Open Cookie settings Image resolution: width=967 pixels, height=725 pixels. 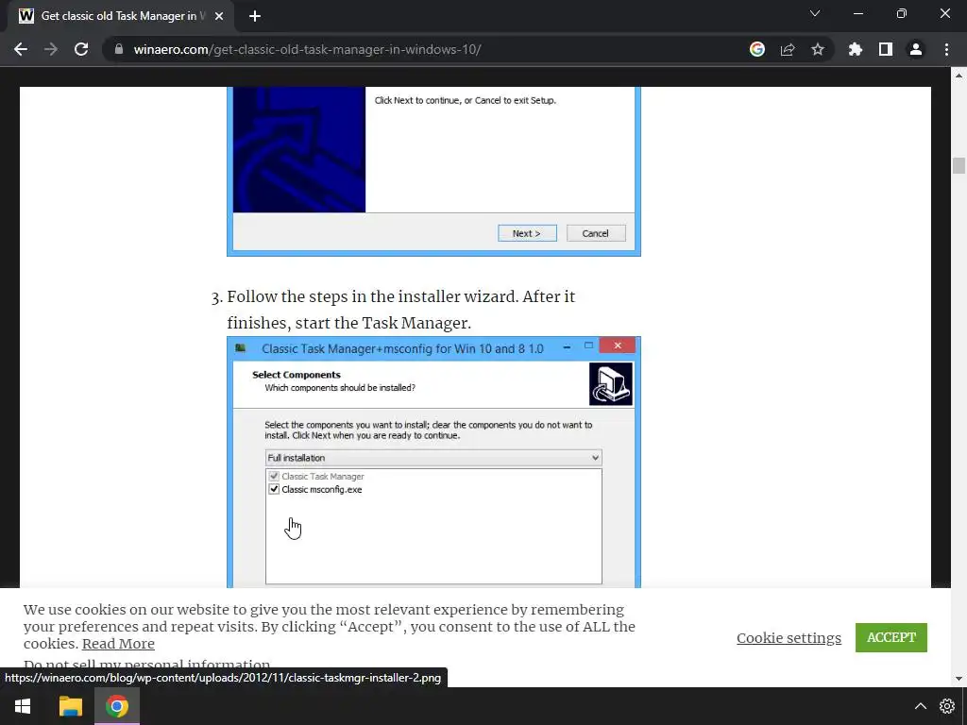(789, 638)
